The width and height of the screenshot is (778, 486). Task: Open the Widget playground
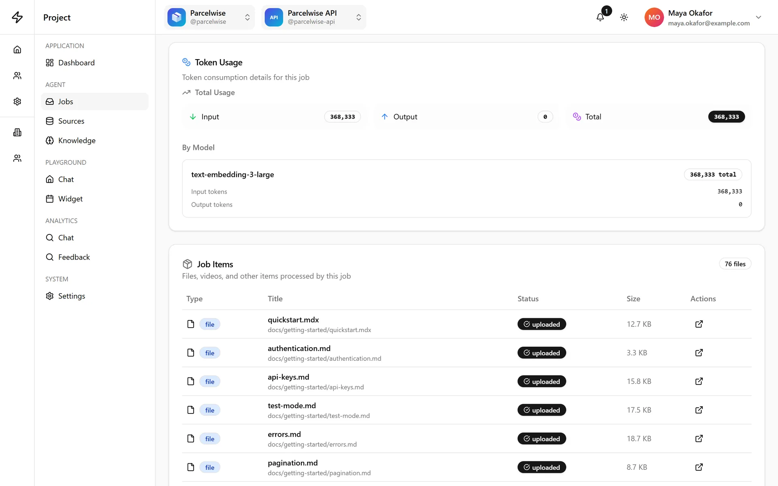94,199
